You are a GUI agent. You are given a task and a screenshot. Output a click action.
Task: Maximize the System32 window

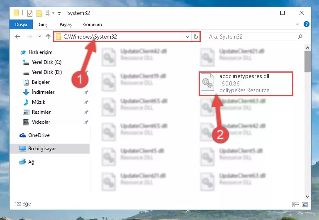click(x=282, y=13)
